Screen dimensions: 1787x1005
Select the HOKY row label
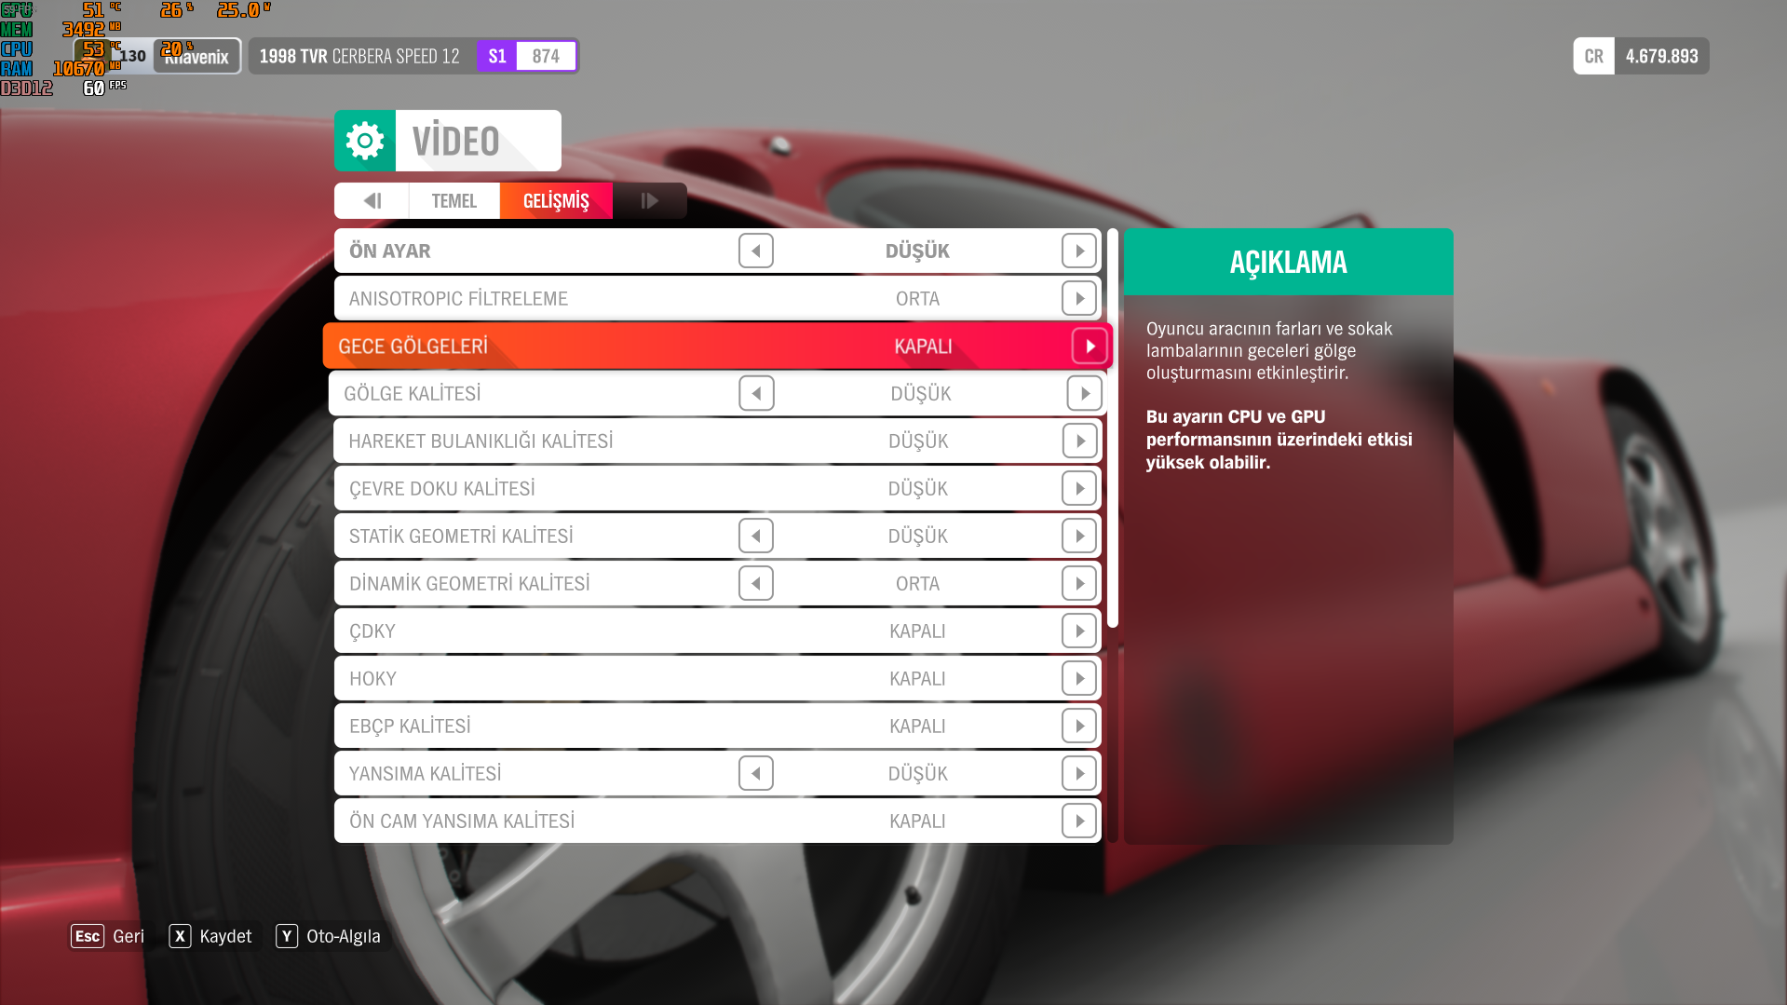pos(372,678)
